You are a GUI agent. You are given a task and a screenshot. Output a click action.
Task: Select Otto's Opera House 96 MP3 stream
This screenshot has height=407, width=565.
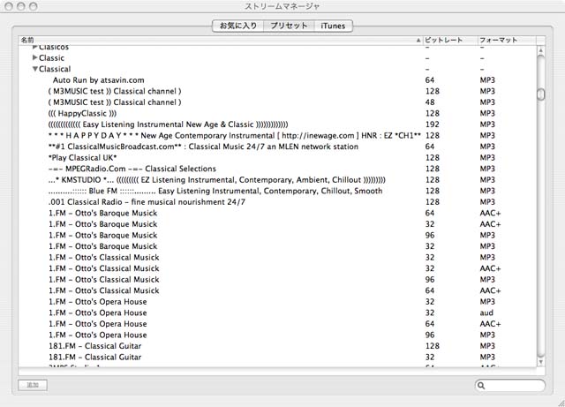click(277, 335)
